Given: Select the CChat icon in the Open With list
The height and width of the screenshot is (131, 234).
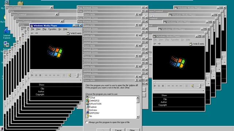Looking at the screenshot, I should [x=88, y=98].
